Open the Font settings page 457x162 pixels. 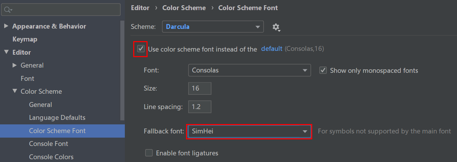tap(27, 78)
